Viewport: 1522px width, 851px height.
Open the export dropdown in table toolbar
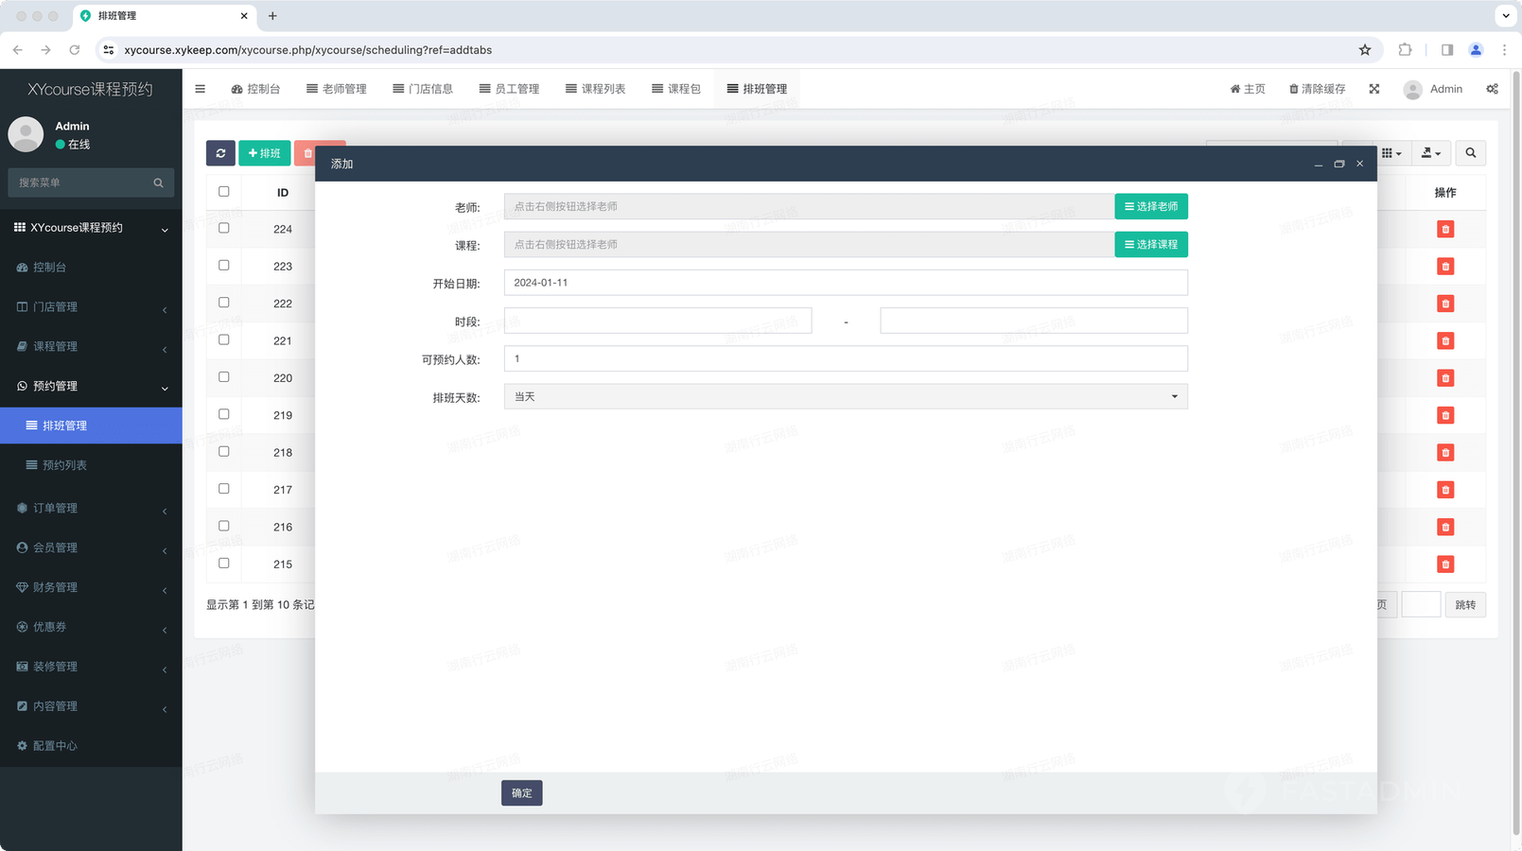pyautogui.click(x=1431, y=153)
